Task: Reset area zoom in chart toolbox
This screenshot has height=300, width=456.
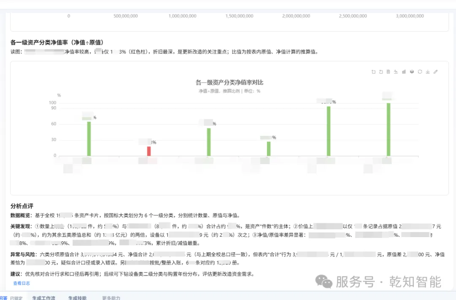Action: [381, 72]
